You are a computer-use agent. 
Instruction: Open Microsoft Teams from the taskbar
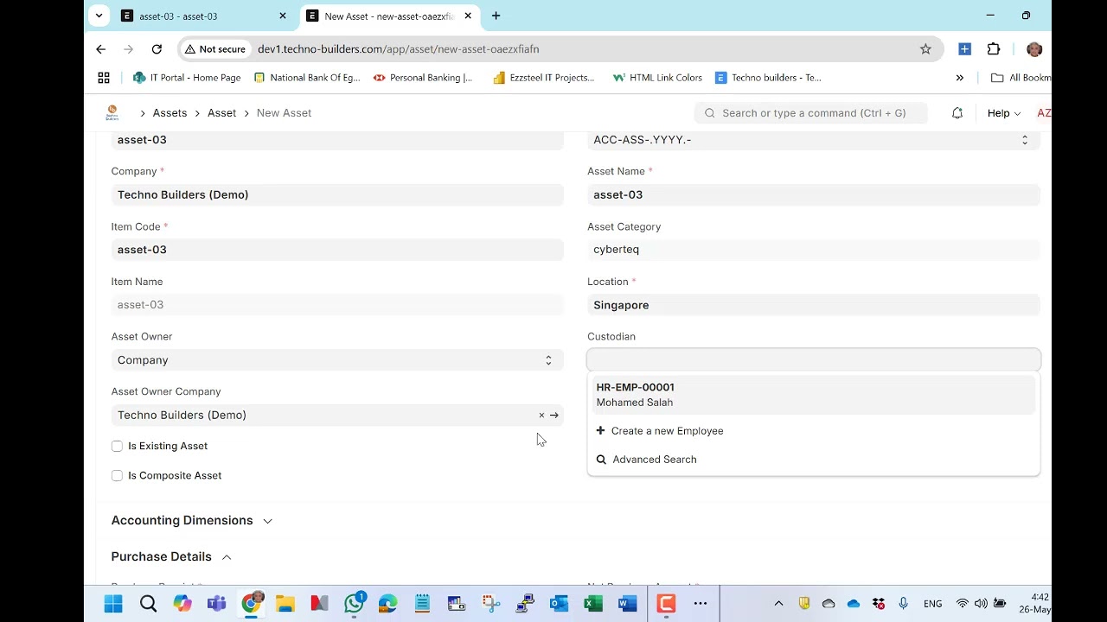tap(216, 604)
